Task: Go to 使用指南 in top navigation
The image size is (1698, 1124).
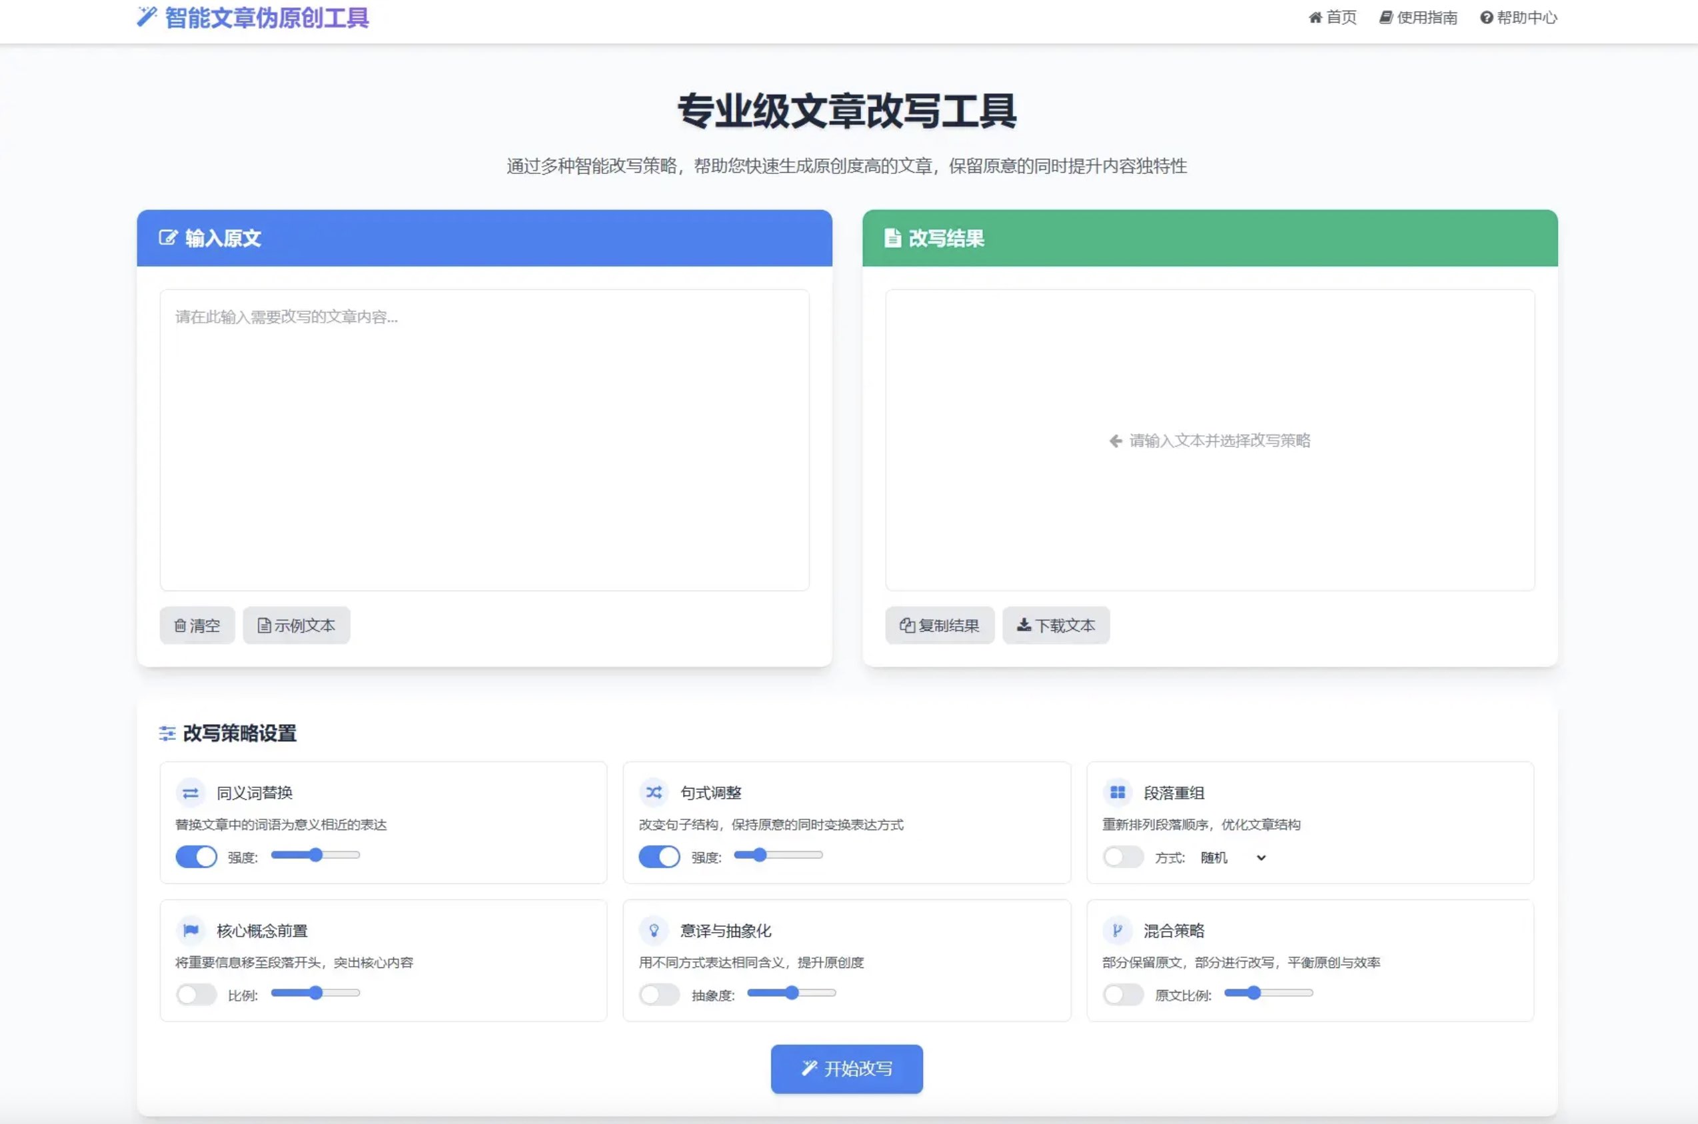Action: pyautogui.click(x=1418, y=17)
